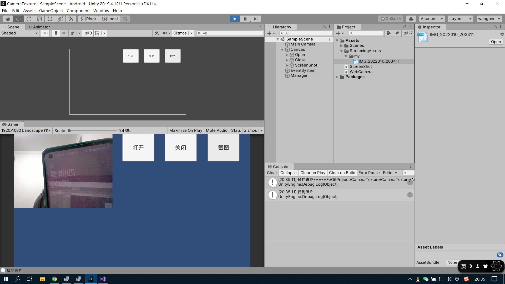Select the Rotate tool
Image resolution: width=505 pixels, height=284 pixels.
(x=29, y=19)
